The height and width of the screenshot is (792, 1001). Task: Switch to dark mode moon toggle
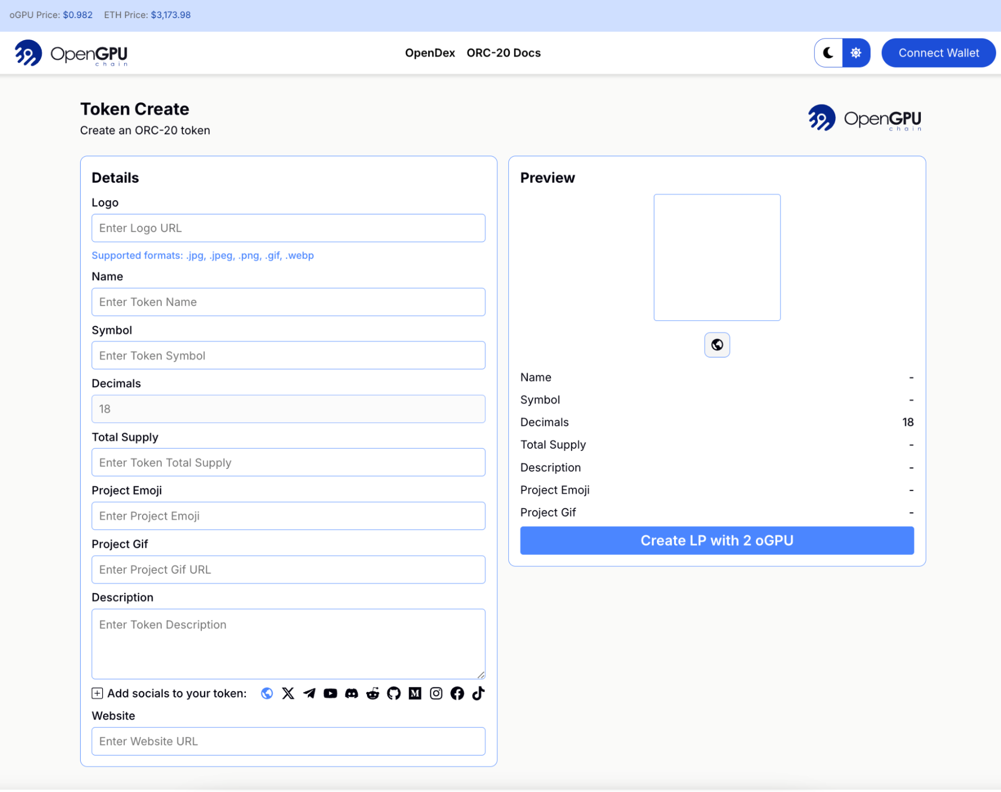[x=828, y=53]
